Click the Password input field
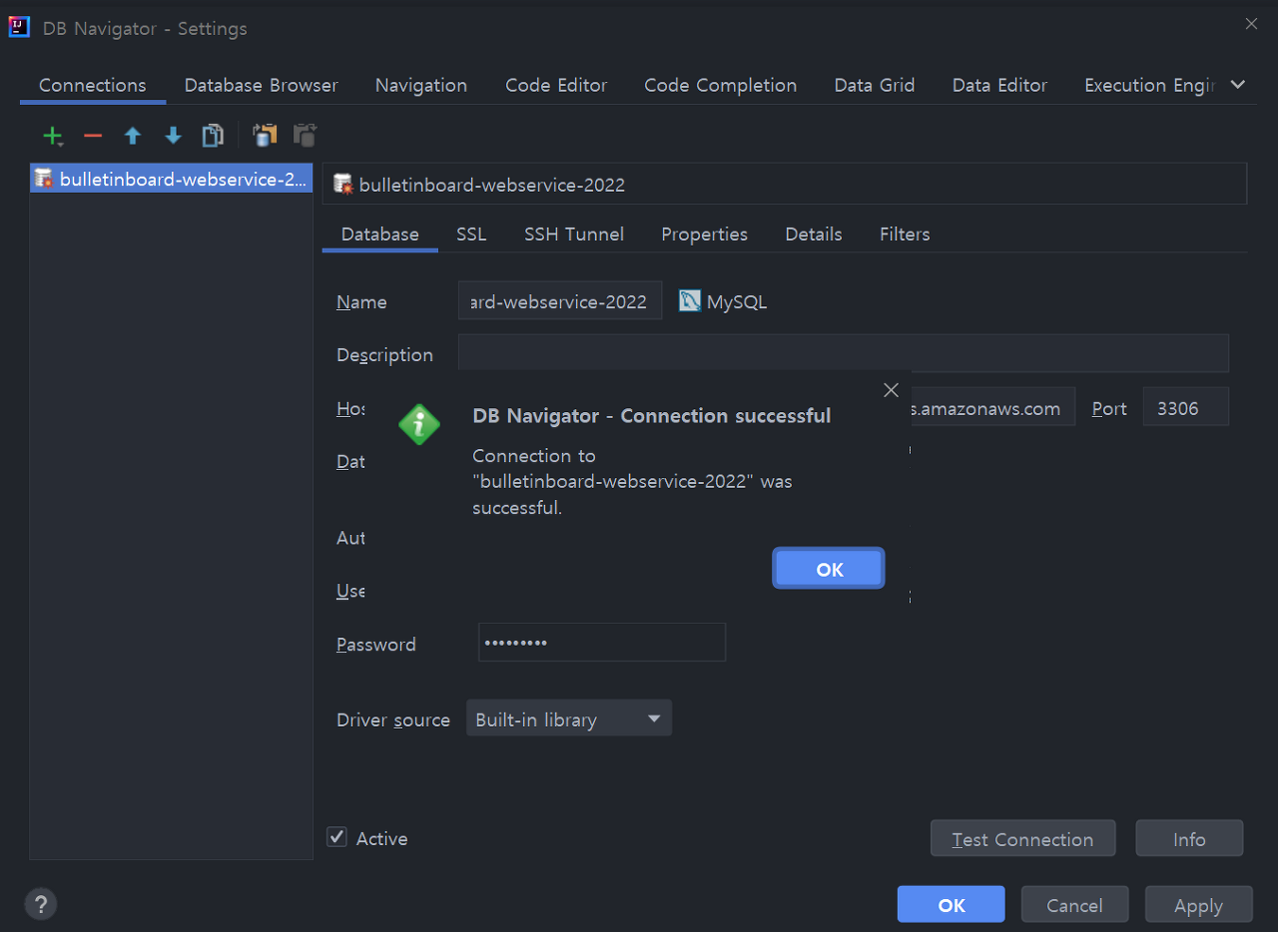The width and height of the screenshot is (1278, 932). click(x=602, y=643)
